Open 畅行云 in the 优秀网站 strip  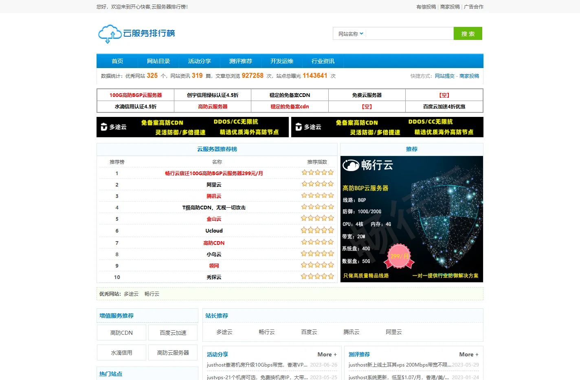(x=152, y=294)
